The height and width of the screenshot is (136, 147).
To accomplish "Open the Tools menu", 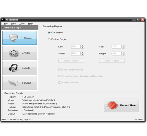I will pyautogui.click(x=22, y=24).
